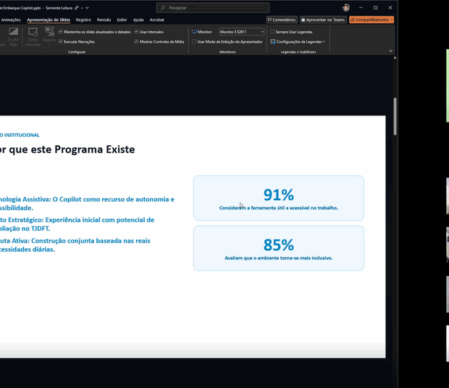Screen dimensions: 449x388
Task: Switch to the Exibir tab
Action: tap(122, 20)
